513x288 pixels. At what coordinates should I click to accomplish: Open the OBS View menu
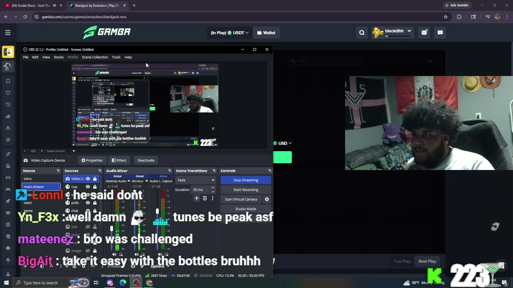tap(46, 57)
